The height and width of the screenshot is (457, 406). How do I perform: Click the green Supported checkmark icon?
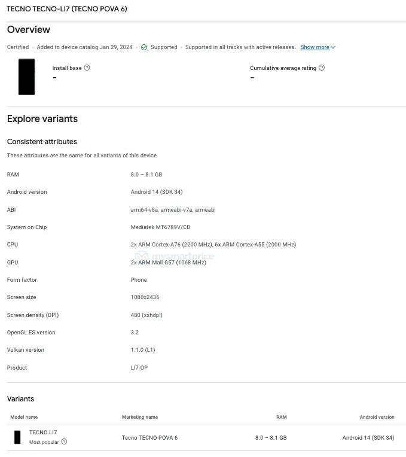144,47
